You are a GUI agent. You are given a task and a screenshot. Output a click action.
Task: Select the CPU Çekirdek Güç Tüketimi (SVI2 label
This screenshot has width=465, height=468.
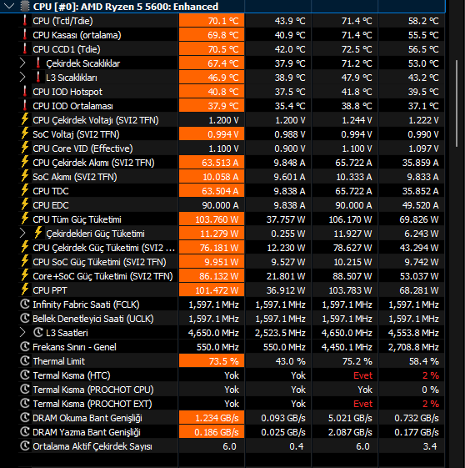coord(103,248)
